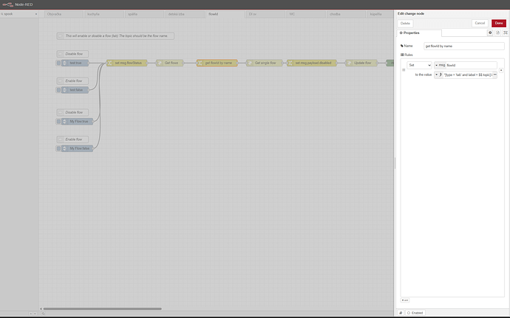This screenshot has height=318, width=510.
Task: Switch to the Obývačka flow tab
Action: [64, 14]
